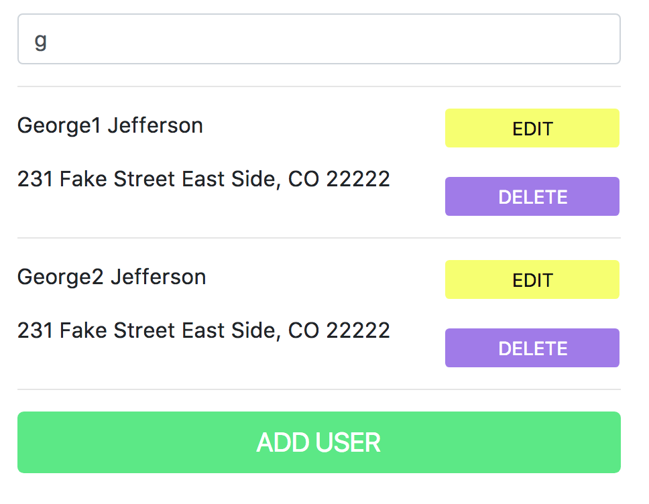Hit the yellow EDIT button for George1
Screen dimensions: 649x504
532,128
